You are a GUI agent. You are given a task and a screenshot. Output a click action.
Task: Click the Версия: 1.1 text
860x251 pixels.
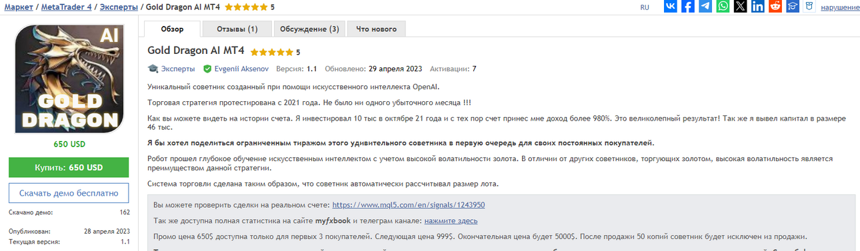297,69
